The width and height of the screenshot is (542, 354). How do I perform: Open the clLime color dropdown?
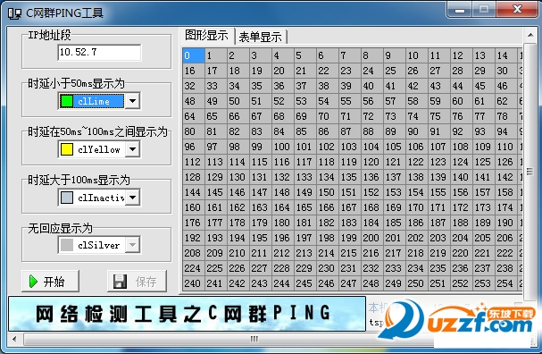click(x=133, y=101)
